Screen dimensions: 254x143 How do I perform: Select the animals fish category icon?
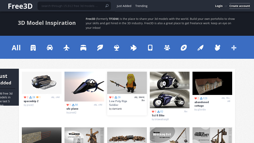click(x=133, y=48)
